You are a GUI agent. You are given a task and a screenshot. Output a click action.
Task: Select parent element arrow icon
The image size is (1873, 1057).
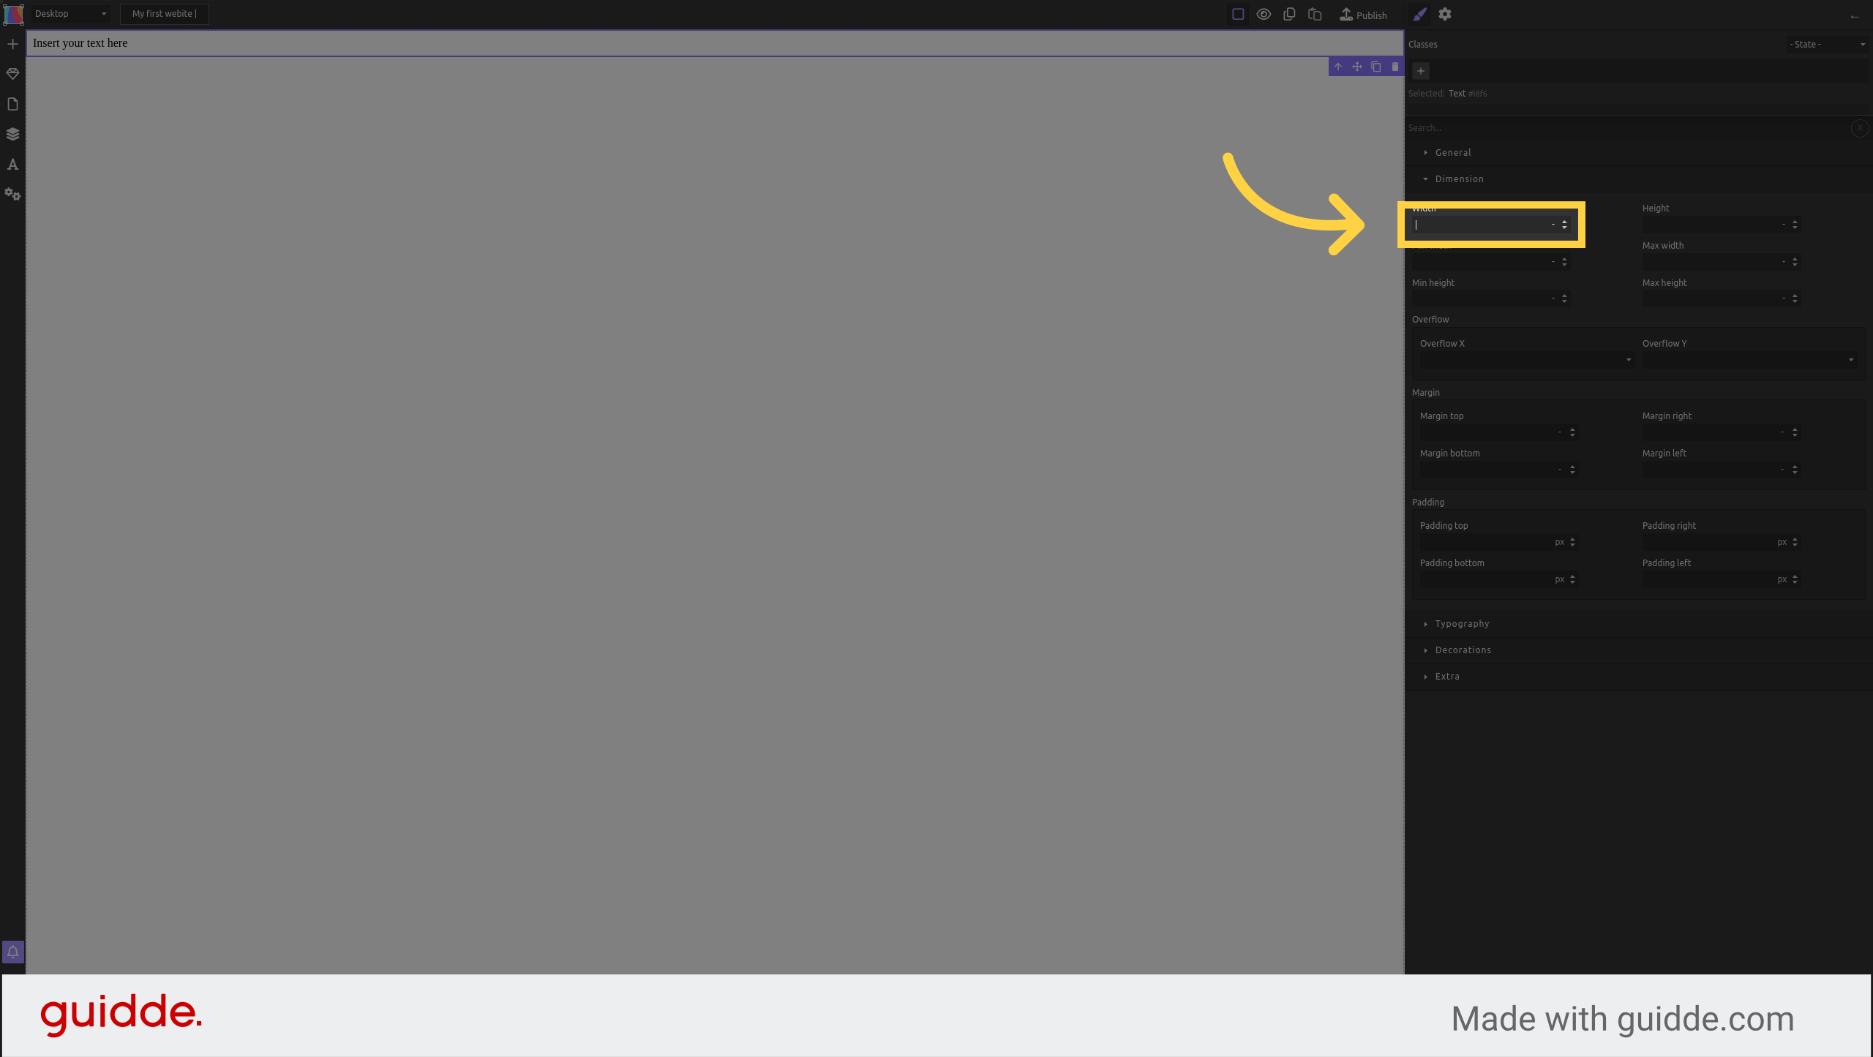click(1338, 67)
